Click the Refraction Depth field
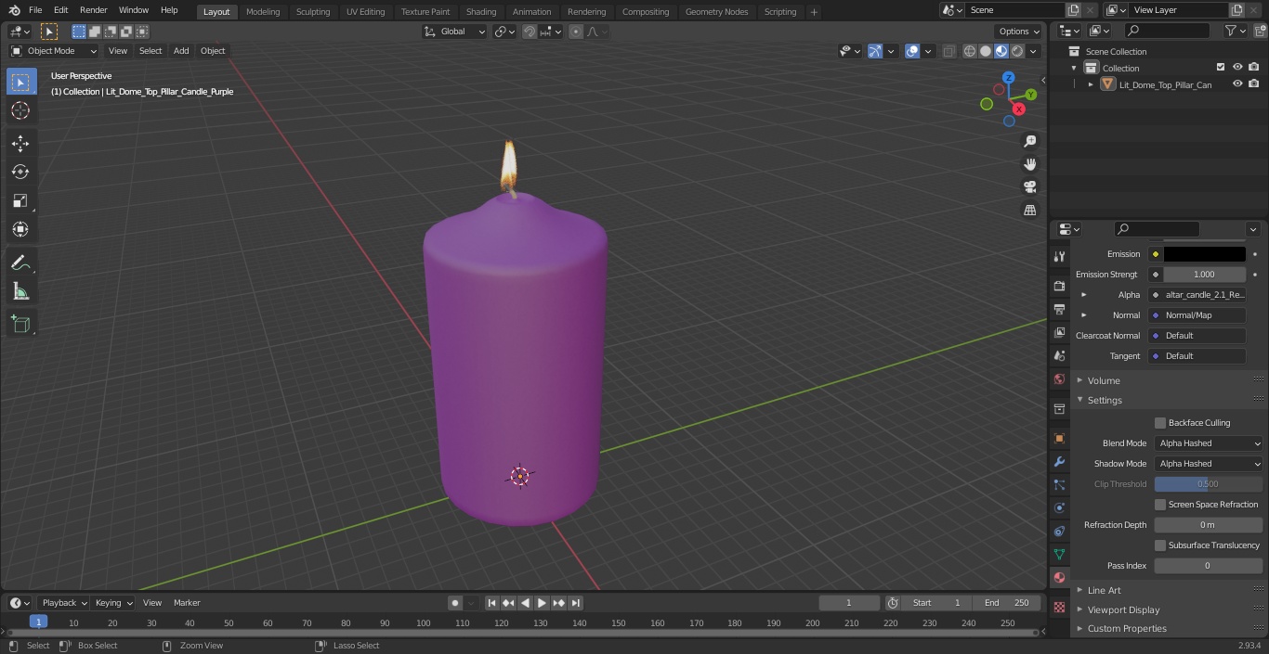This screenshot has width=1269, height=654. (1209, 525)
